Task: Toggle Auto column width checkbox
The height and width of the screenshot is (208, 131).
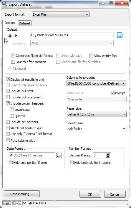Action: (x=8, y=141)
